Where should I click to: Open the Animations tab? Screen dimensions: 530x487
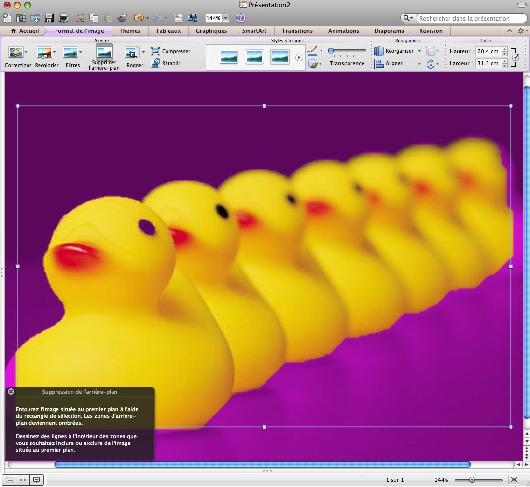[x=343, y=31]
